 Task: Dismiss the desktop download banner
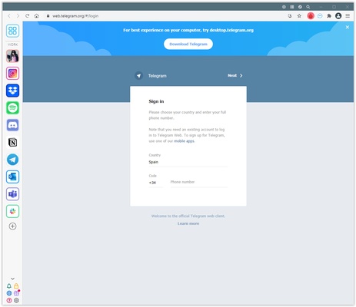coord(348,27)
